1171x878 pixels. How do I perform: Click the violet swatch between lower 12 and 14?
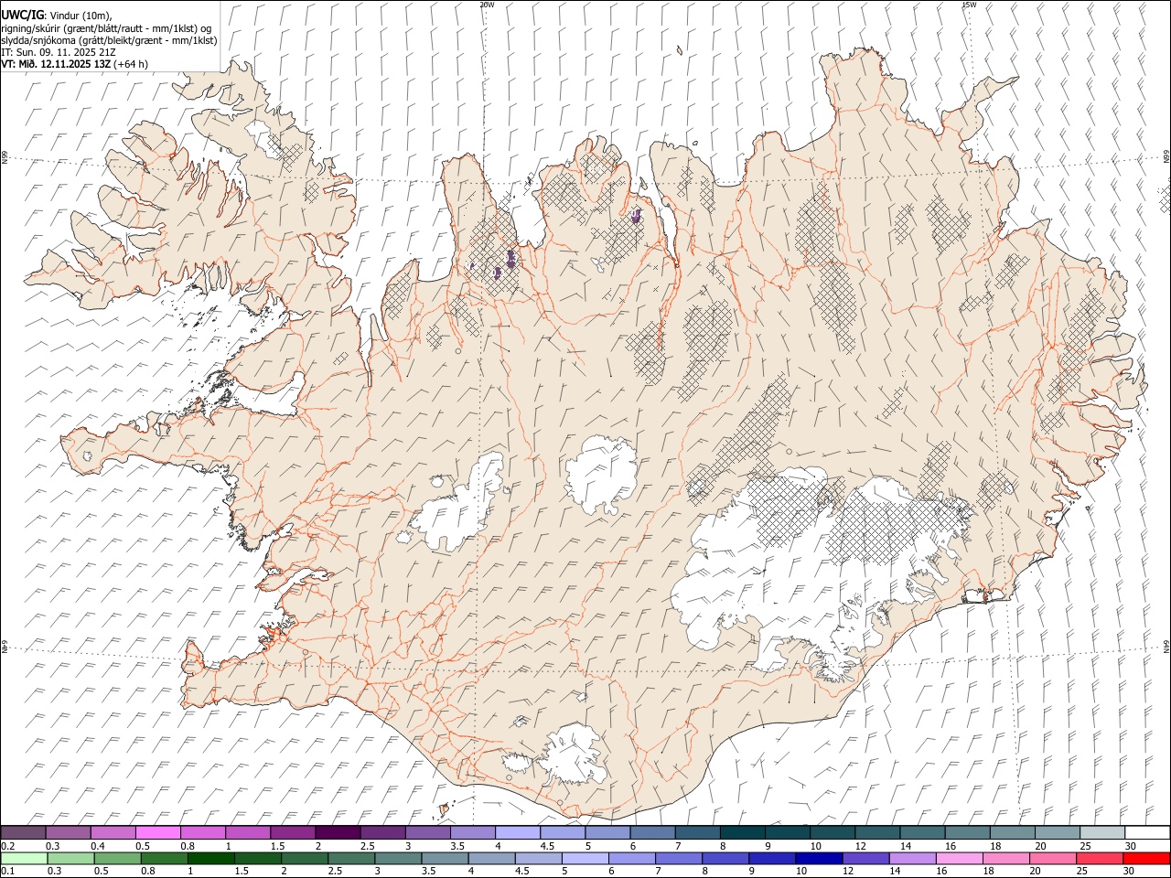click(865, 858)
